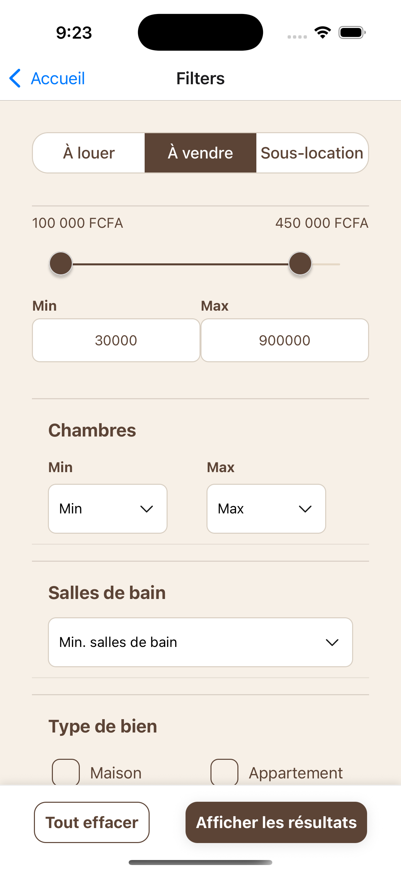Tap the Wi-Fi status icon
The height and width of the screenshot is (873, 401).
point(323,33)
